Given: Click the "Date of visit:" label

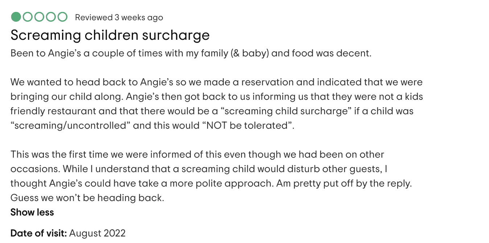Looking at the screenshot, I should [x=39, y=233].
